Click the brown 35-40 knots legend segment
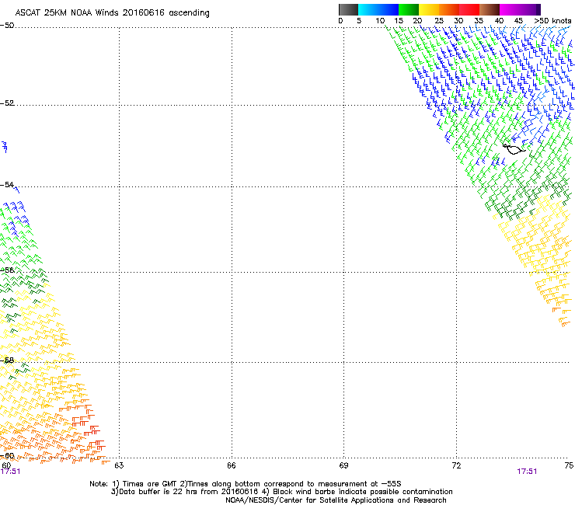The image size is (575, 505). click(490, 9)
